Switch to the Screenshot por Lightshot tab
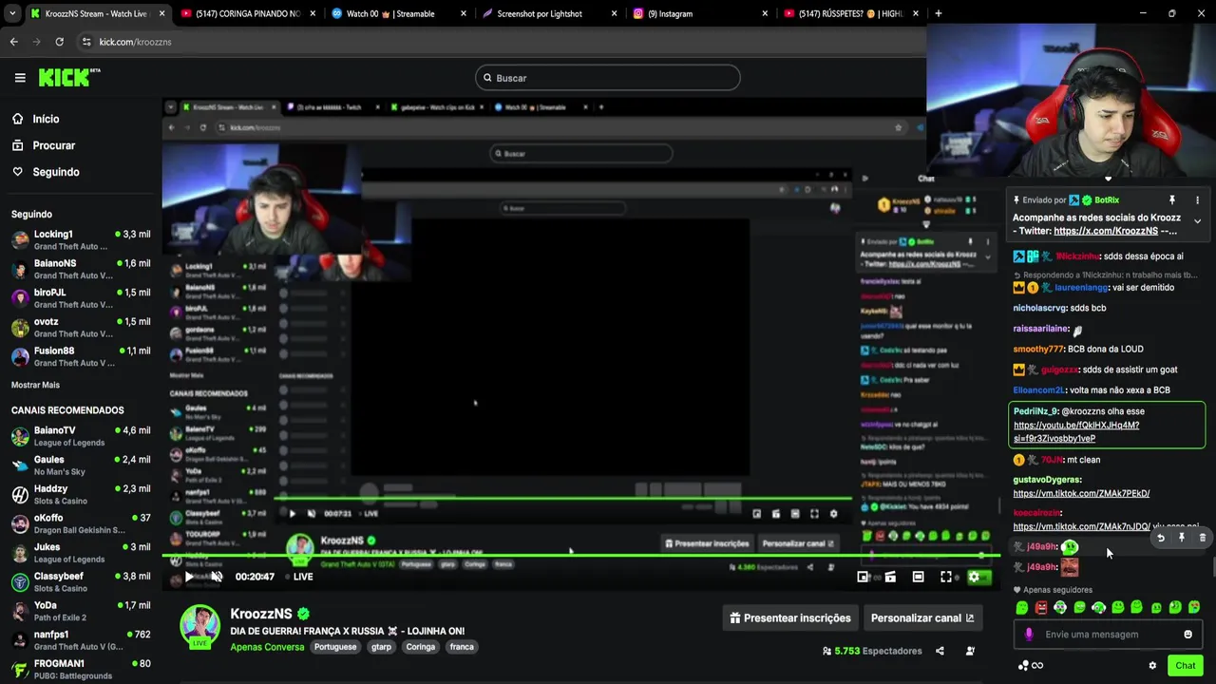1216x684 pixels. tap(547, 13)
